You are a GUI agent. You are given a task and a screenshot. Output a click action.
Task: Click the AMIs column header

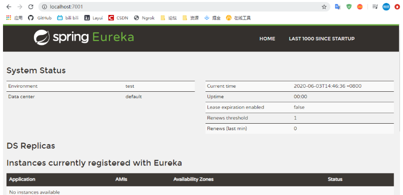(x=121, y=179)
